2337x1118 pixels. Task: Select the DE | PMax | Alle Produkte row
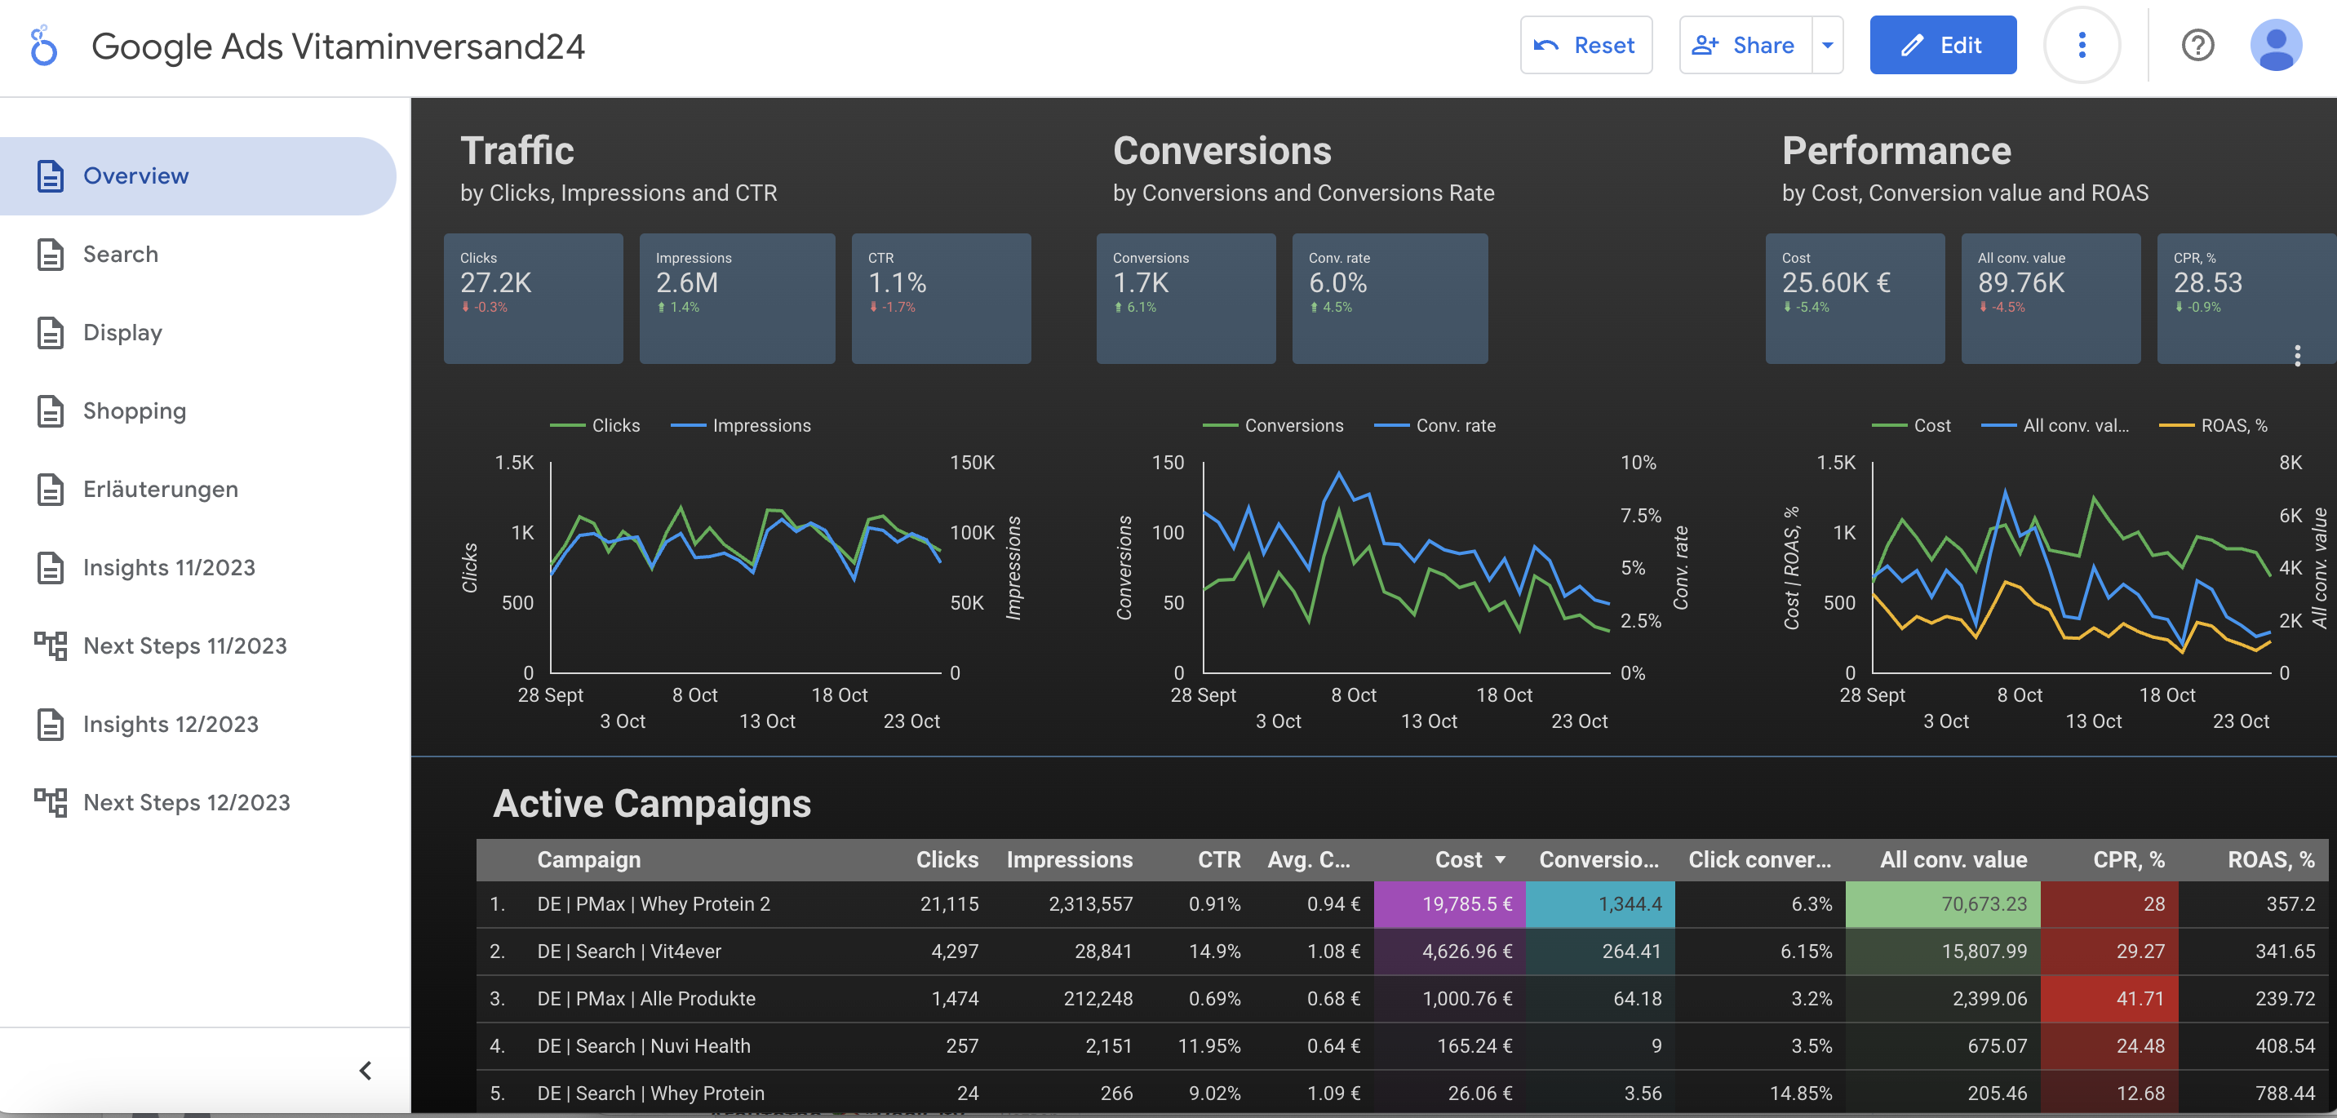1402,998
